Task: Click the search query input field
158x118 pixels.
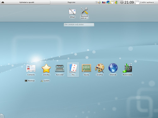Action: click(79, 25)
